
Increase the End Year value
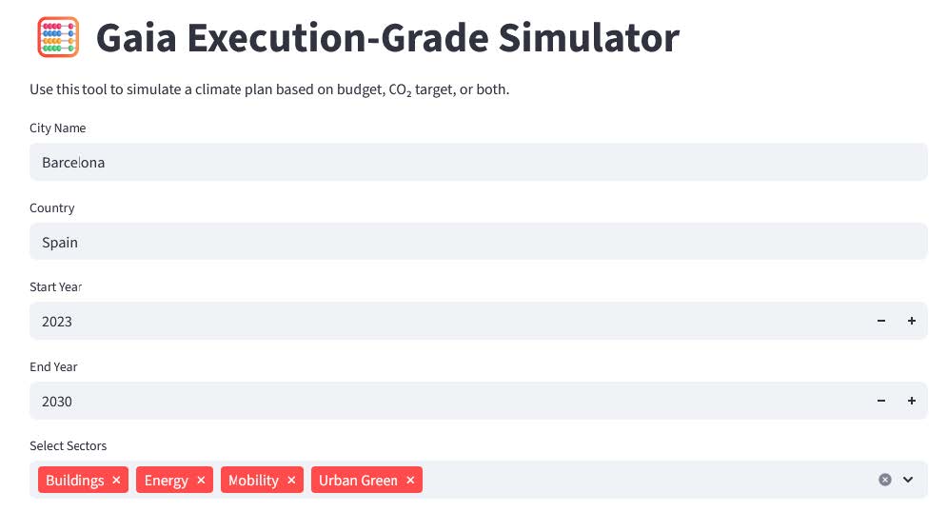point(912,402)
